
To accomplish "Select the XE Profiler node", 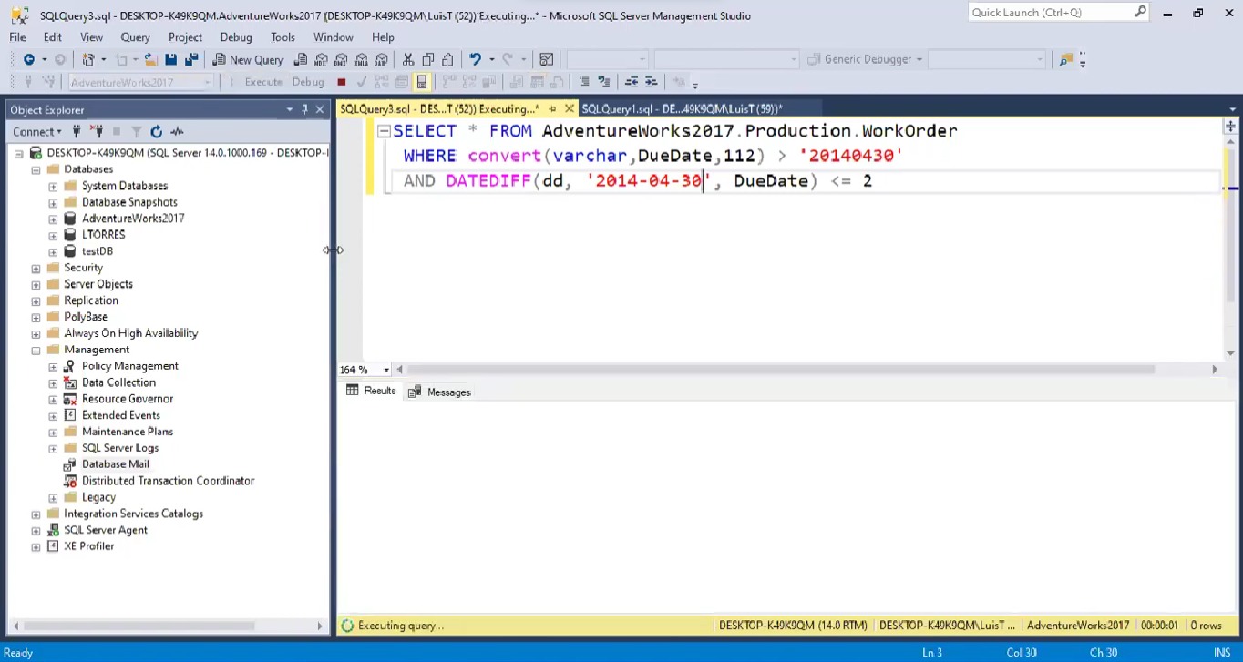I will (88, 546).
